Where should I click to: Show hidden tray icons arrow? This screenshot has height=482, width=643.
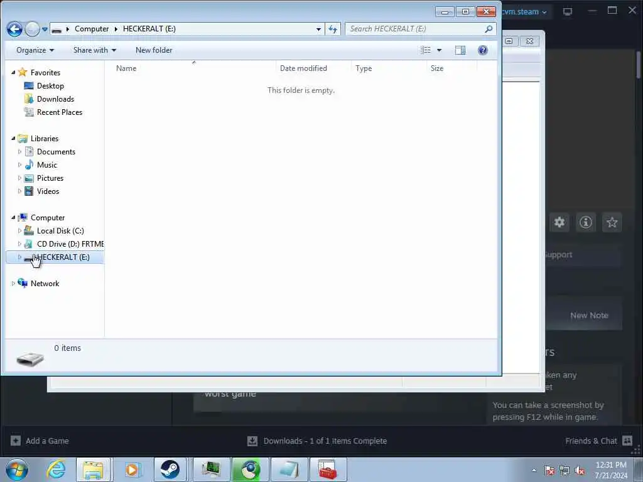click(x=534, y=470)
